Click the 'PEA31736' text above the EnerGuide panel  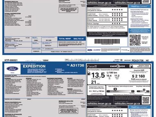[137, 60]
